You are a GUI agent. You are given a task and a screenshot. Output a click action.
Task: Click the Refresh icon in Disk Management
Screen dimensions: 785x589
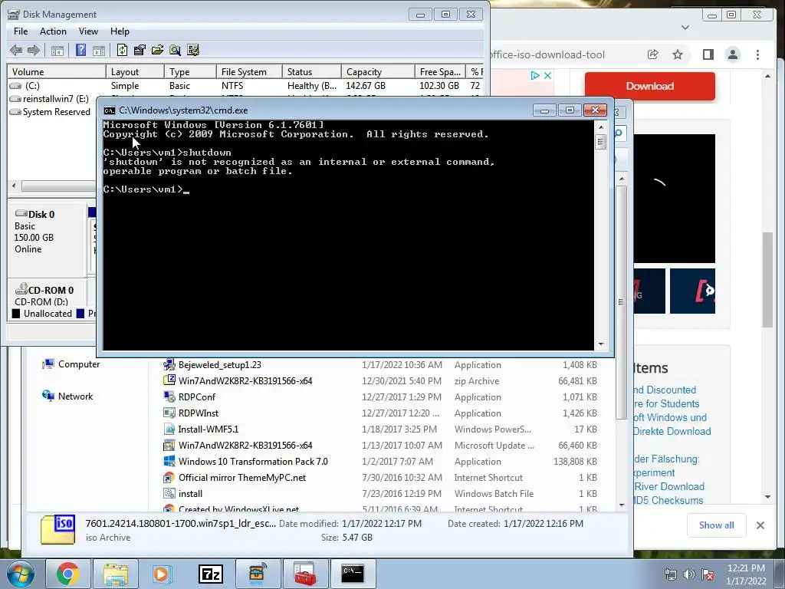point(122,50)
